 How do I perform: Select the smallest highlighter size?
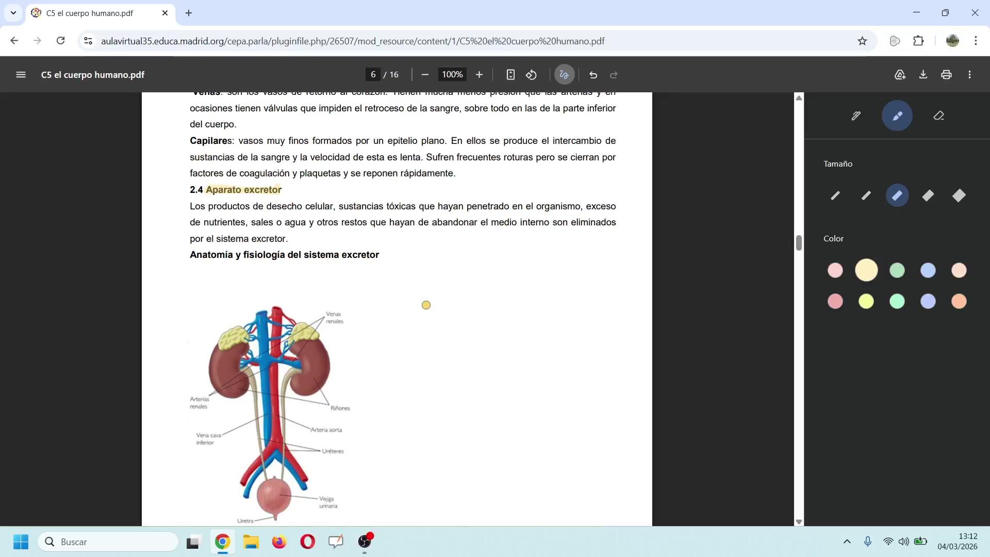(835, 195)
